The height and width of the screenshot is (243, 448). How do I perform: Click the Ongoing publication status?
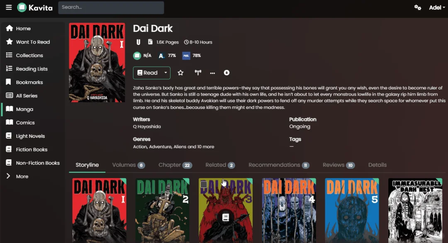(x=299, y=127)
